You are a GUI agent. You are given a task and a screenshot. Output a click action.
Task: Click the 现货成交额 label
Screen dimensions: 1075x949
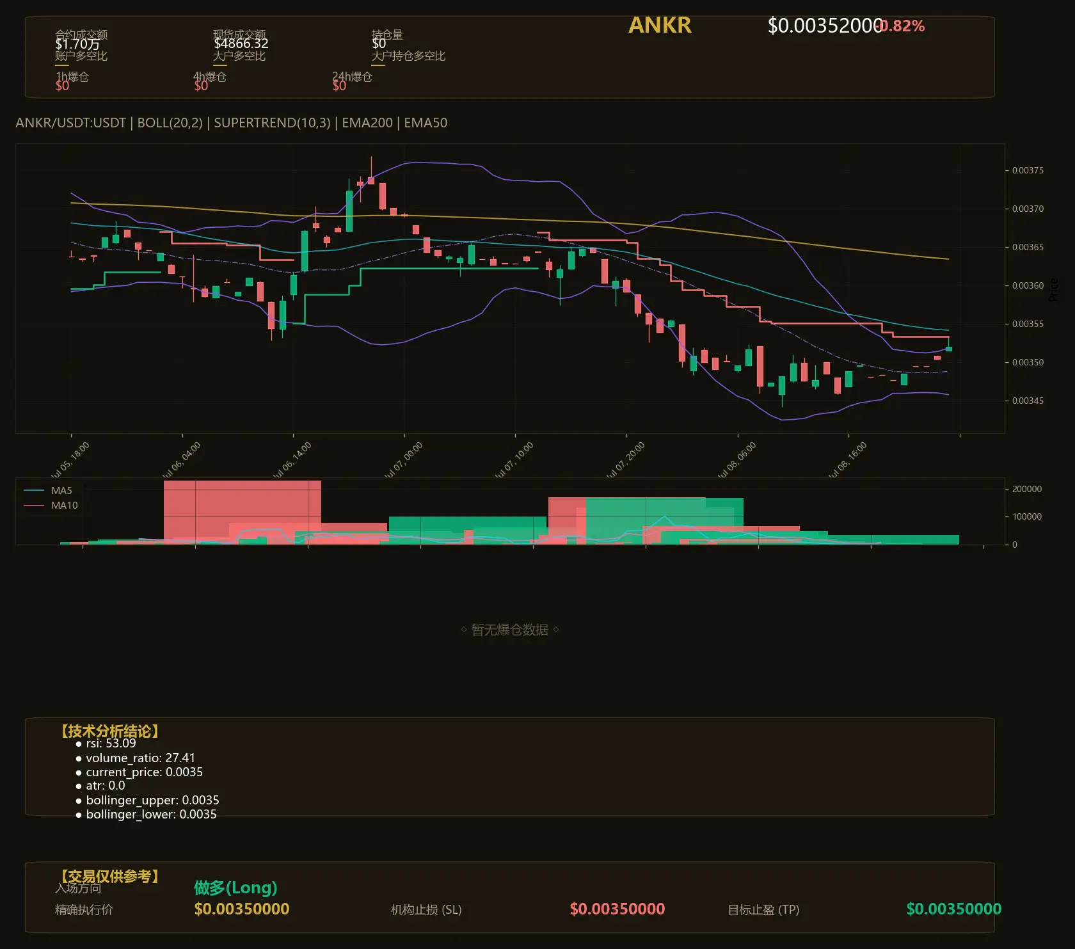[x=239, y=34]
